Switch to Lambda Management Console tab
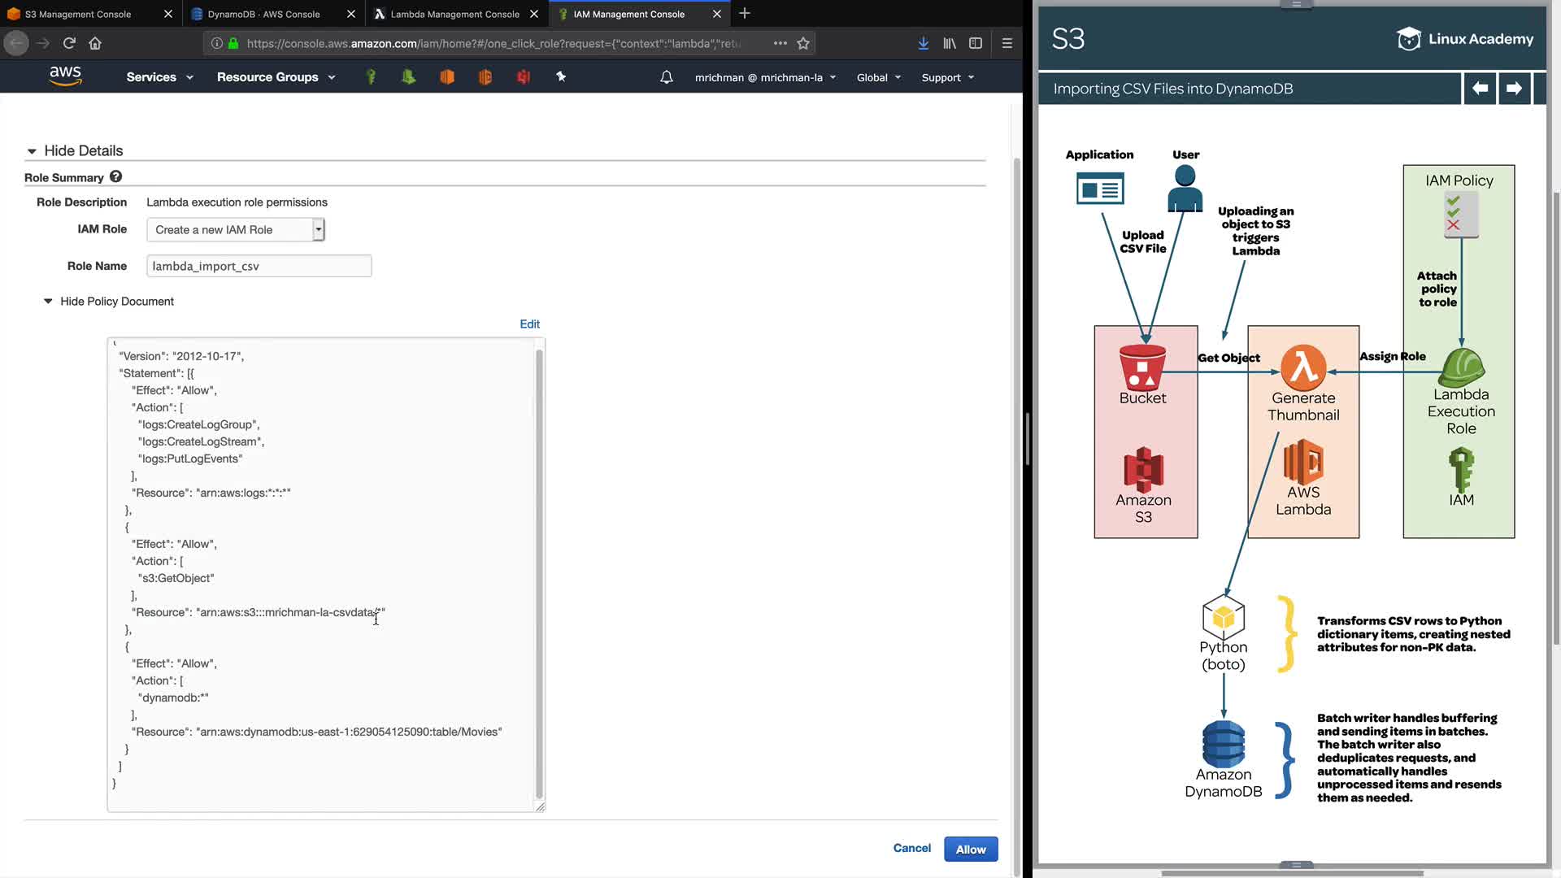The image size is (1561, 878). [454, 14]
